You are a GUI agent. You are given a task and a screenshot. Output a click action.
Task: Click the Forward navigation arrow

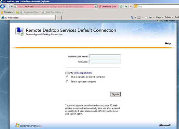pos(8,7)
